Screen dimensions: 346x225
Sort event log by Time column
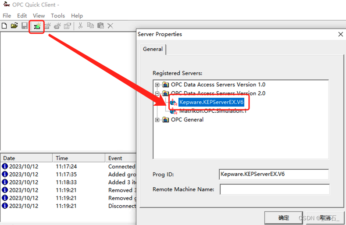pos(79,158)
